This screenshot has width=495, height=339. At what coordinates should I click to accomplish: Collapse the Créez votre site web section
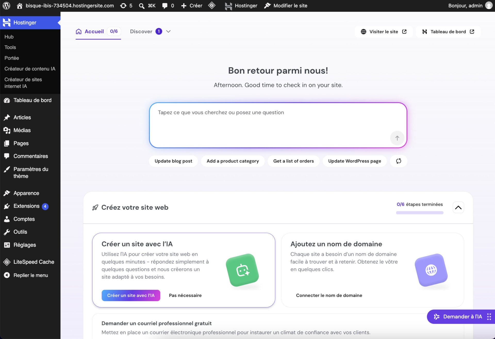(458, 207)
